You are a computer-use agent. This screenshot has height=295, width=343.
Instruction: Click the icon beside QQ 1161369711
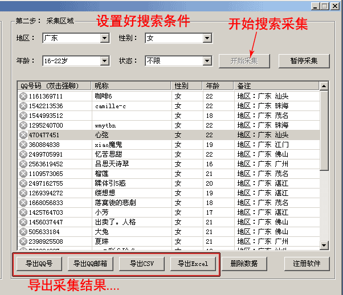point(23,96)
